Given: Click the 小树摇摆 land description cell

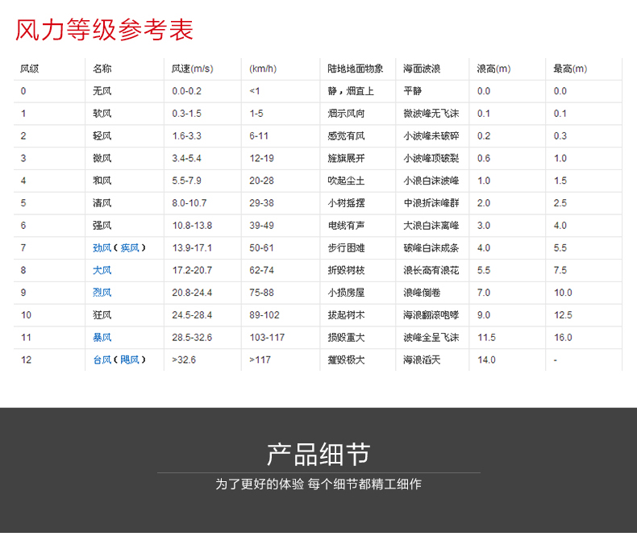Looking at the screenshot, I should 346,202.
